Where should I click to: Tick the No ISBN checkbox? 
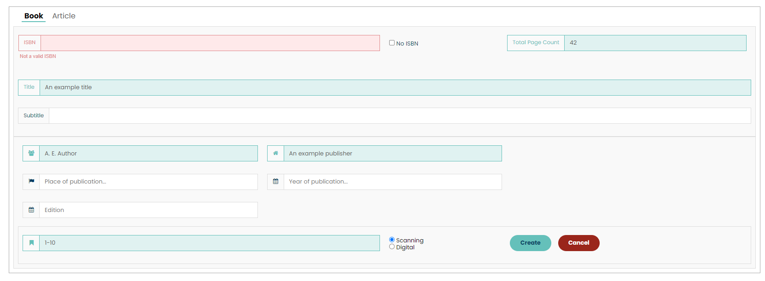coord(392,43)
